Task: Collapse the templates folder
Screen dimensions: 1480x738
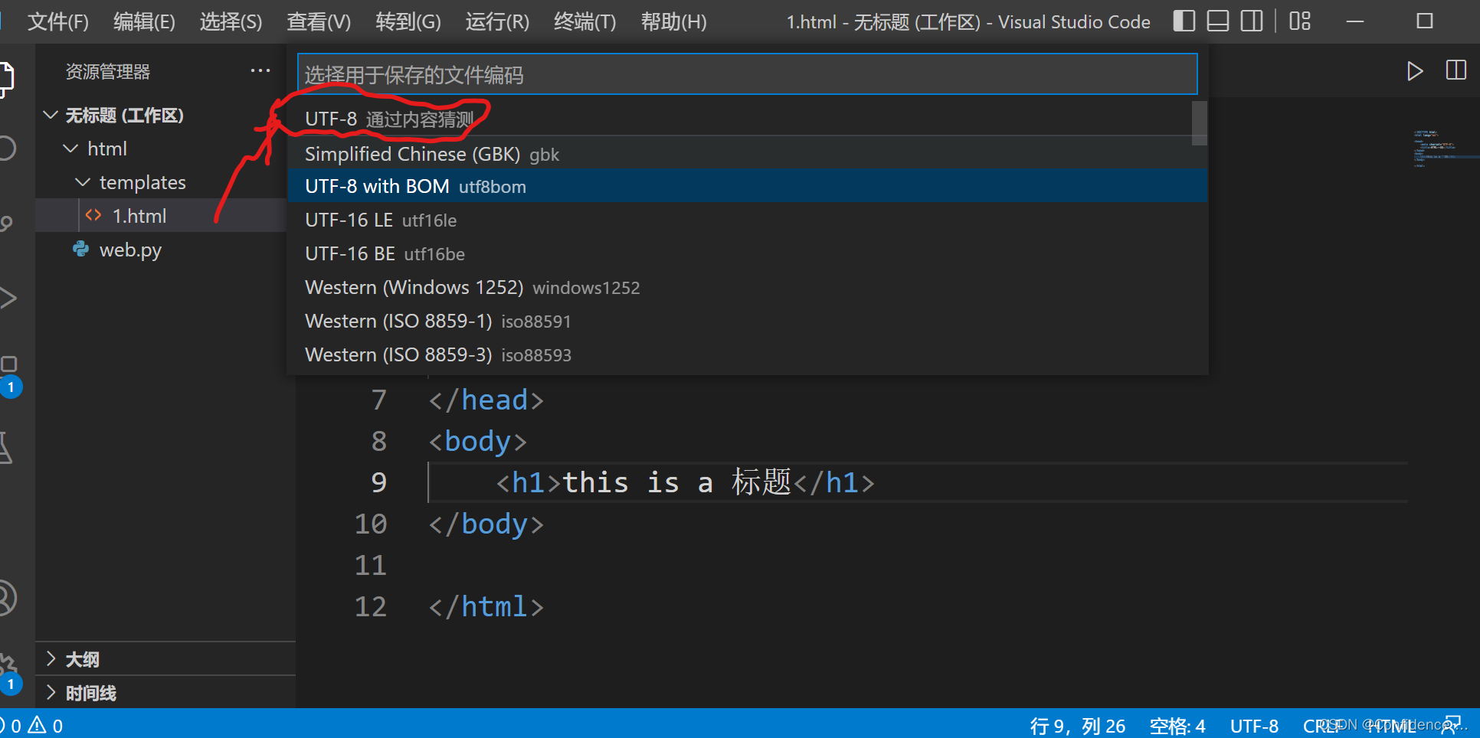Action: click(83, 182)
